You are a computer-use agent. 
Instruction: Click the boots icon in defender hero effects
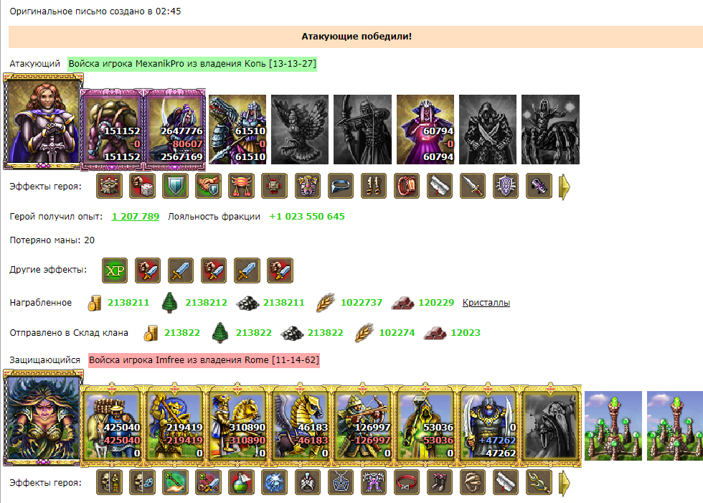[439, 482]
